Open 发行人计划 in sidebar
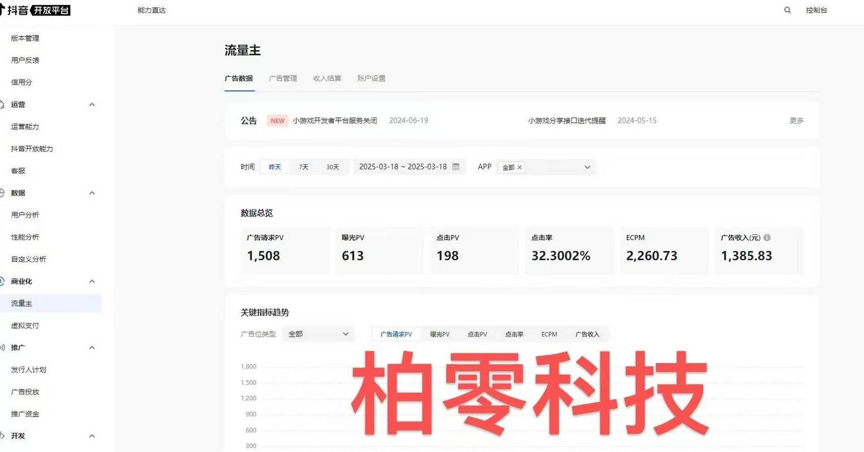Image resolution: width=864 pixels, height=452 pixels. pyautogui.click(x=29, y=370)
